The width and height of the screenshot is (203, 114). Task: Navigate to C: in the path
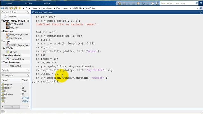[26, 8]
